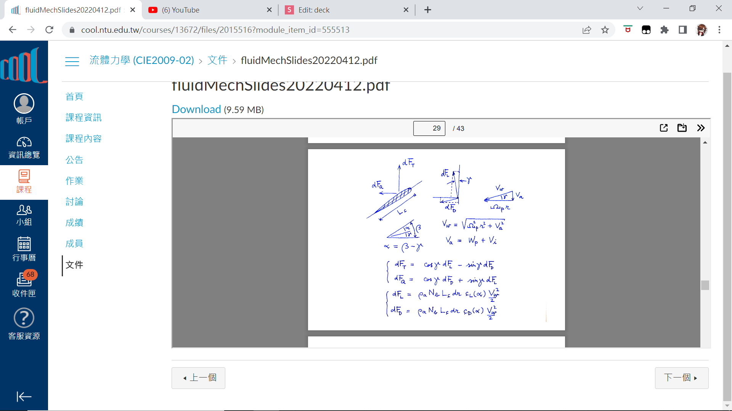Open the 帳戶 account avatar icon

pos(24,104)
